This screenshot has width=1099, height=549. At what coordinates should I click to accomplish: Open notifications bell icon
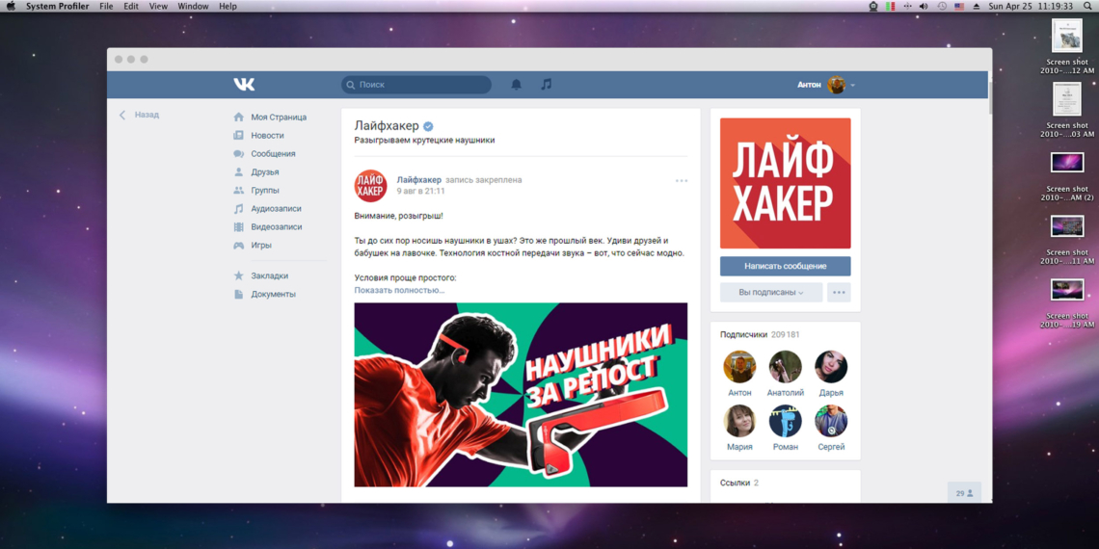pos(516,85)
